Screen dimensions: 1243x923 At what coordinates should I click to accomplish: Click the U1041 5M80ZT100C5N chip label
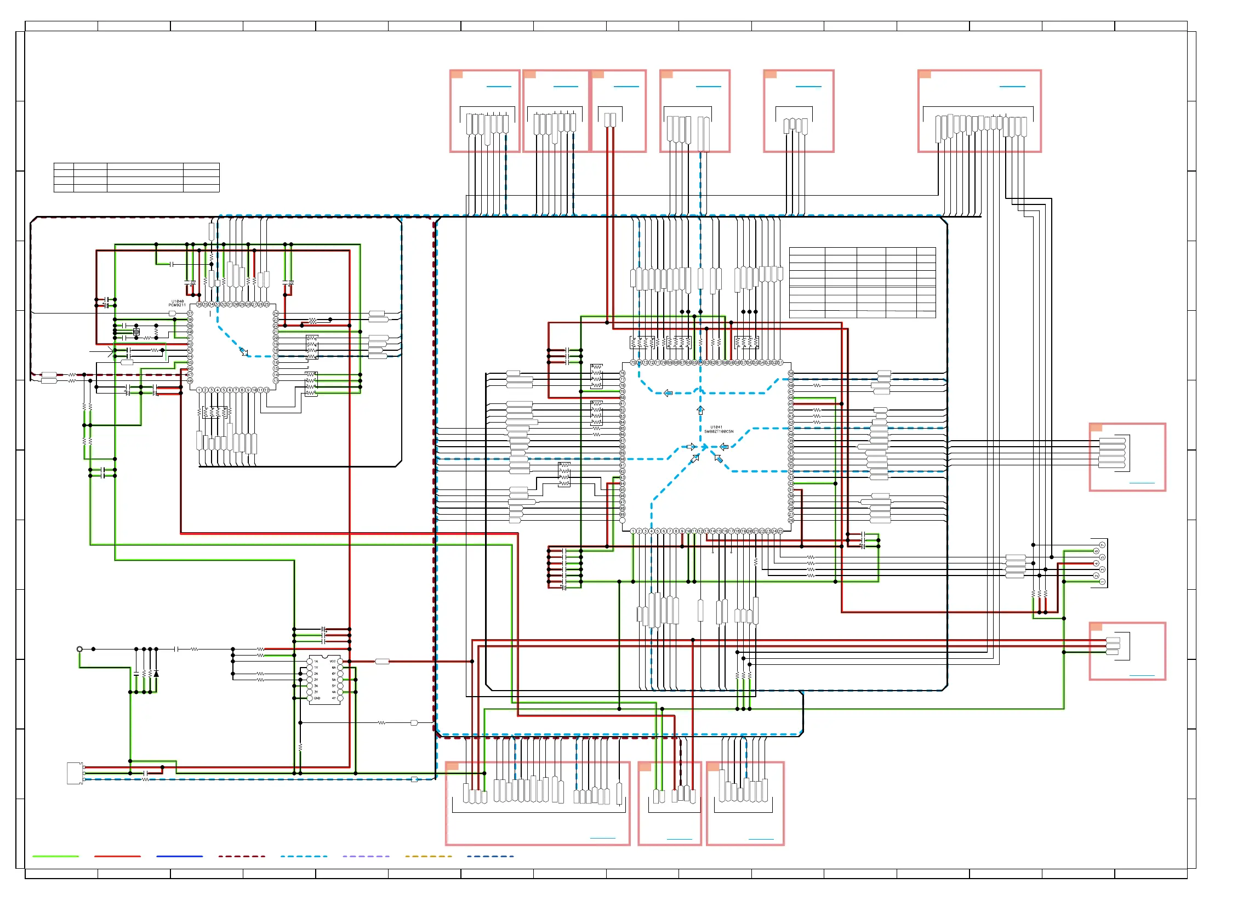click(718, 430)
